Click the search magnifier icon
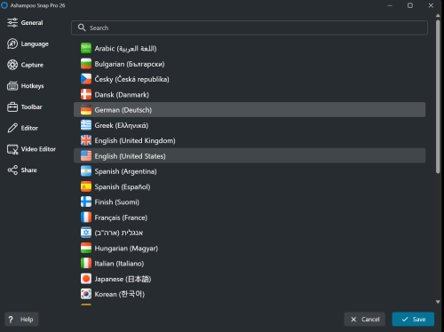 (x=82, y=28)
